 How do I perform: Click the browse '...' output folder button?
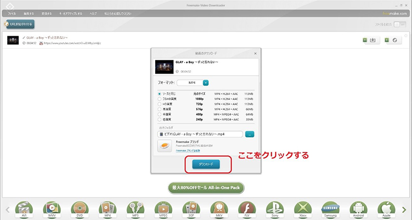pyautogui.click(x=250, y=134)
